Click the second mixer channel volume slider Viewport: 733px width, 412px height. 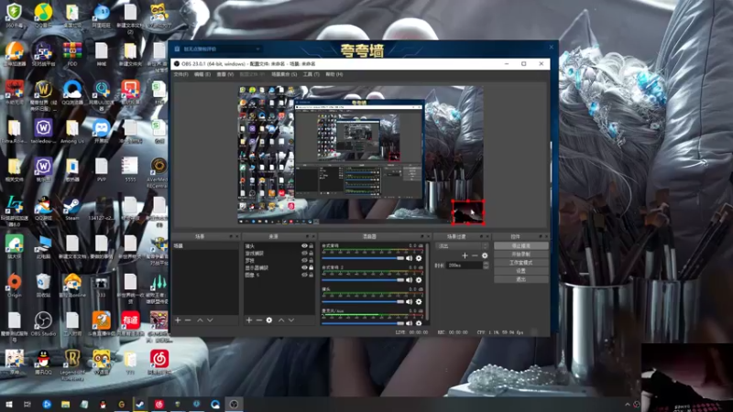click(x=363, y=280)
